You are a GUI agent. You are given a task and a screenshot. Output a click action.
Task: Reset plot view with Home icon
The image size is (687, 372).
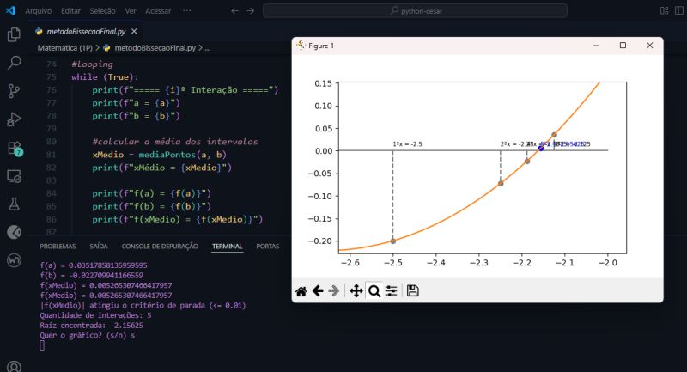point(301,291)
